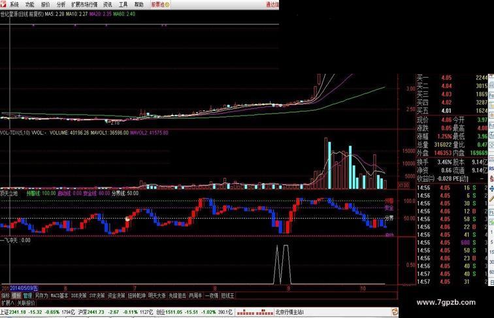Select the 管理 tab
This screenshot has width=494, height=318.
(x=27, y=295)
